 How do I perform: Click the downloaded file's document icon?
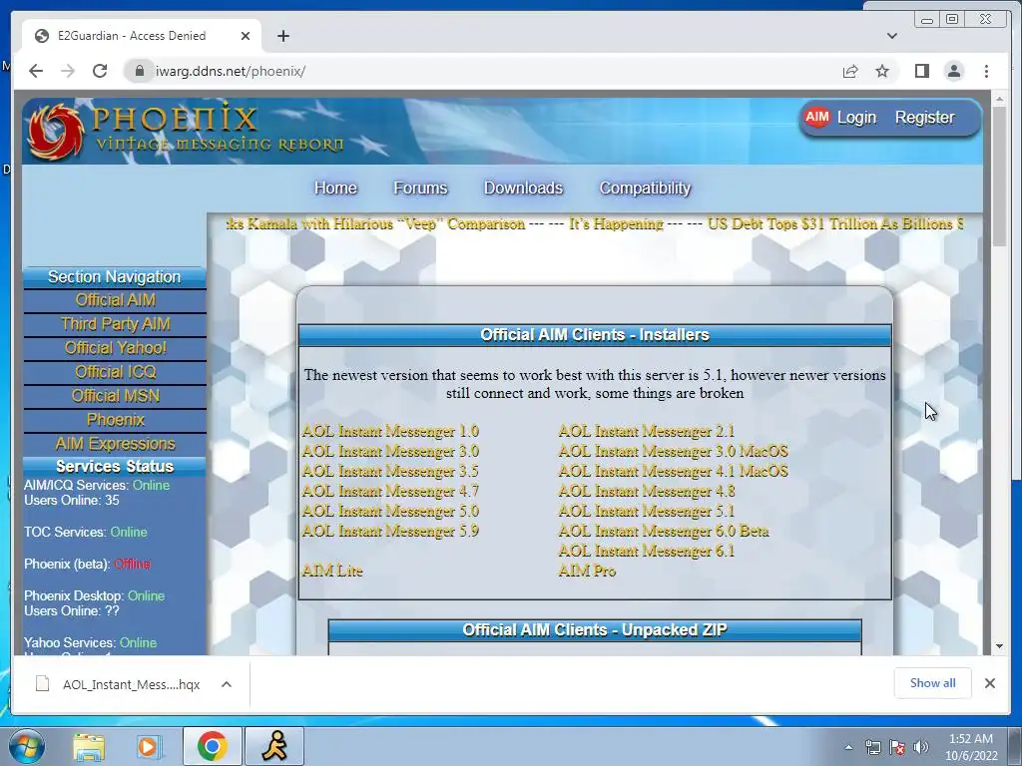42,684
